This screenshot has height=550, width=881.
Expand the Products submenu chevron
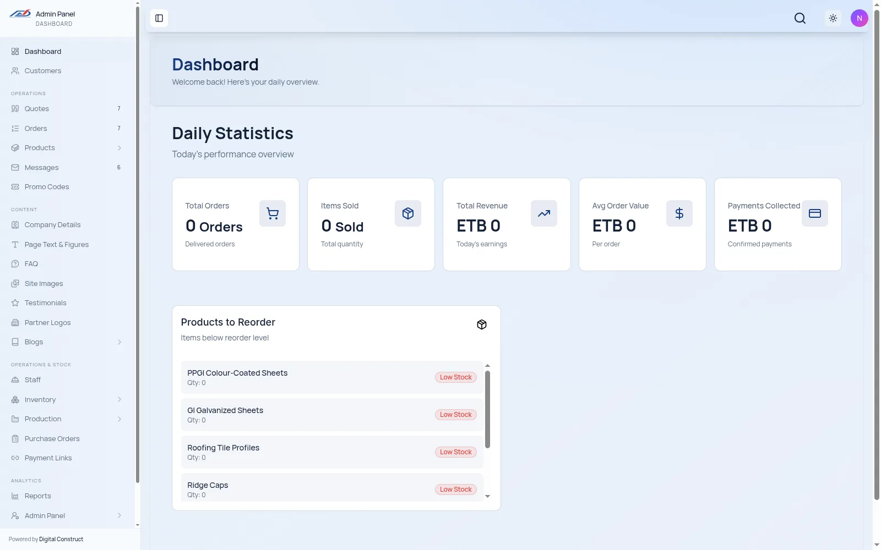click(x=119, y=148)
